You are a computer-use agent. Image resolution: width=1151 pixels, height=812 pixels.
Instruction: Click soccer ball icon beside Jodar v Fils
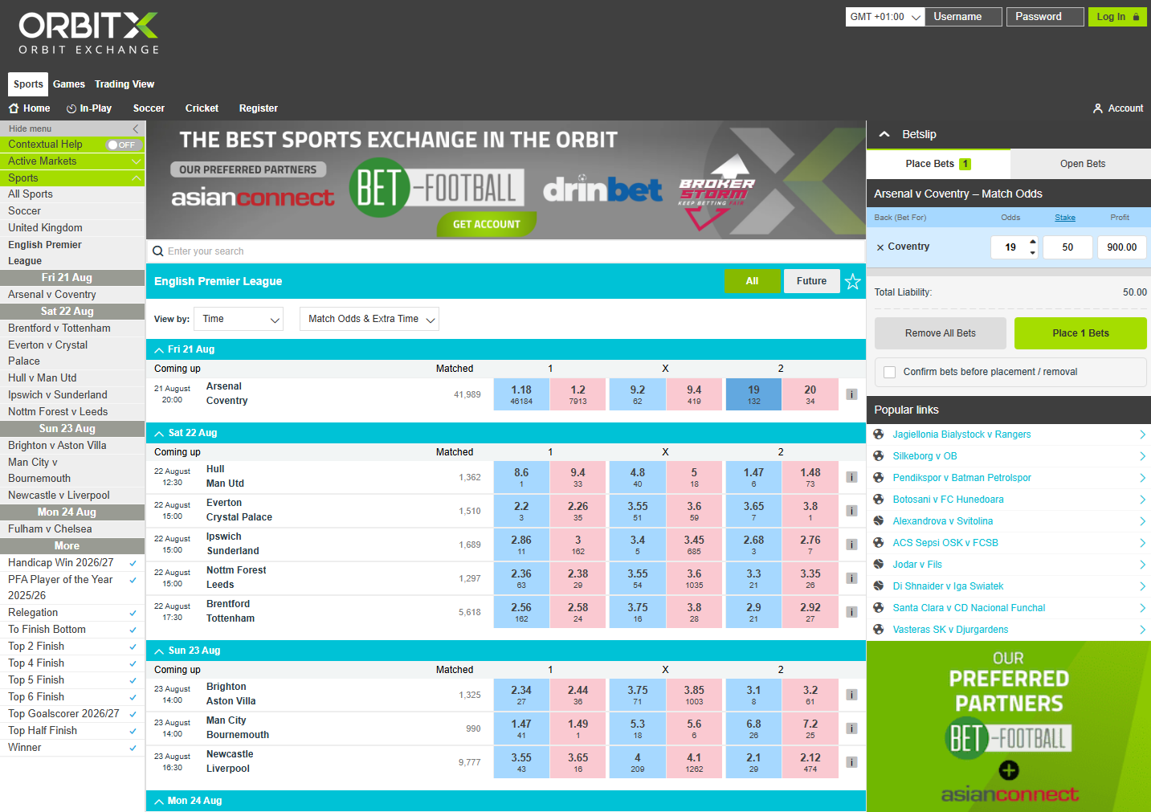tap(879, 565)
